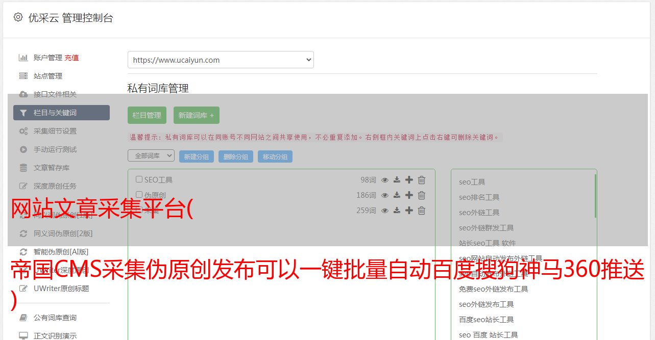Screen dimensions: 655x340
Task: View the SEO工具 library via eye icon
Action: coord(385,180)
